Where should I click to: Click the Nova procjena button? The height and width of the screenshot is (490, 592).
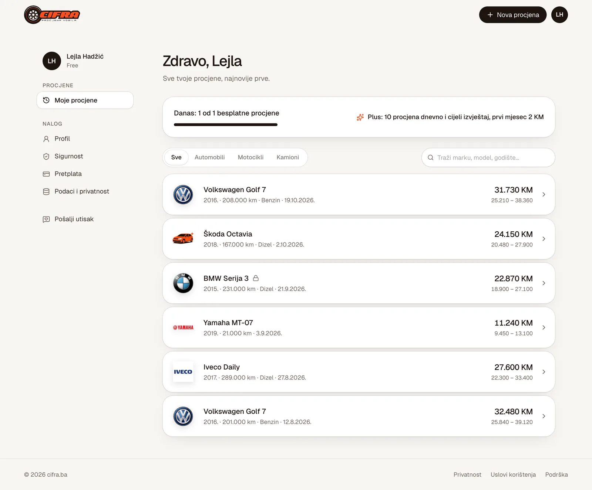click(x=513, y=15)
